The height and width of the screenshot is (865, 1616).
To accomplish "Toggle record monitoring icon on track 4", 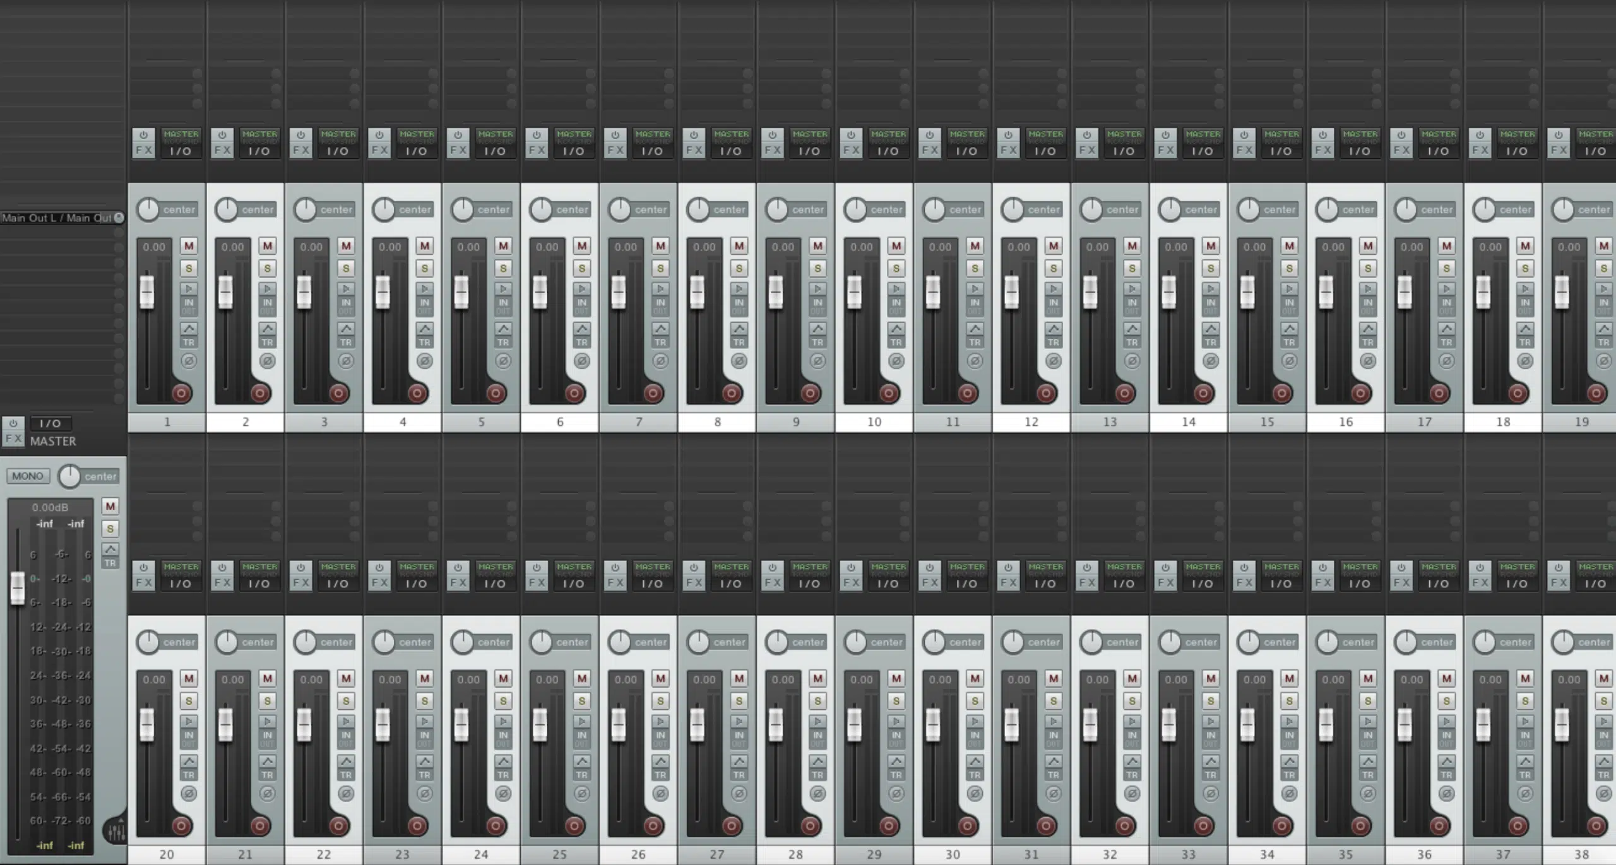I will [x=425, y=288].
